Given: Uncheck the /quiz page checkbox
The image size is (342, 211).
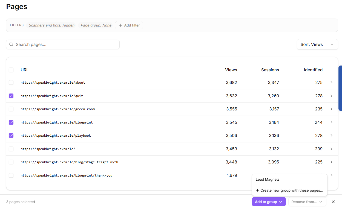Looking at the screenshot, I should (x=11, y=96).
